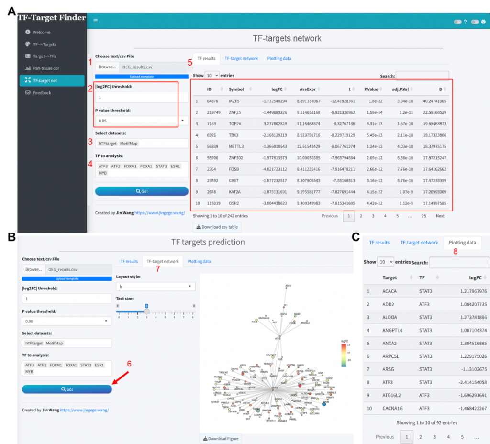This screenshot has width=490, height=444.
Task: Open the Show entries dropdown above ID column
Action: tap(212, 76)
